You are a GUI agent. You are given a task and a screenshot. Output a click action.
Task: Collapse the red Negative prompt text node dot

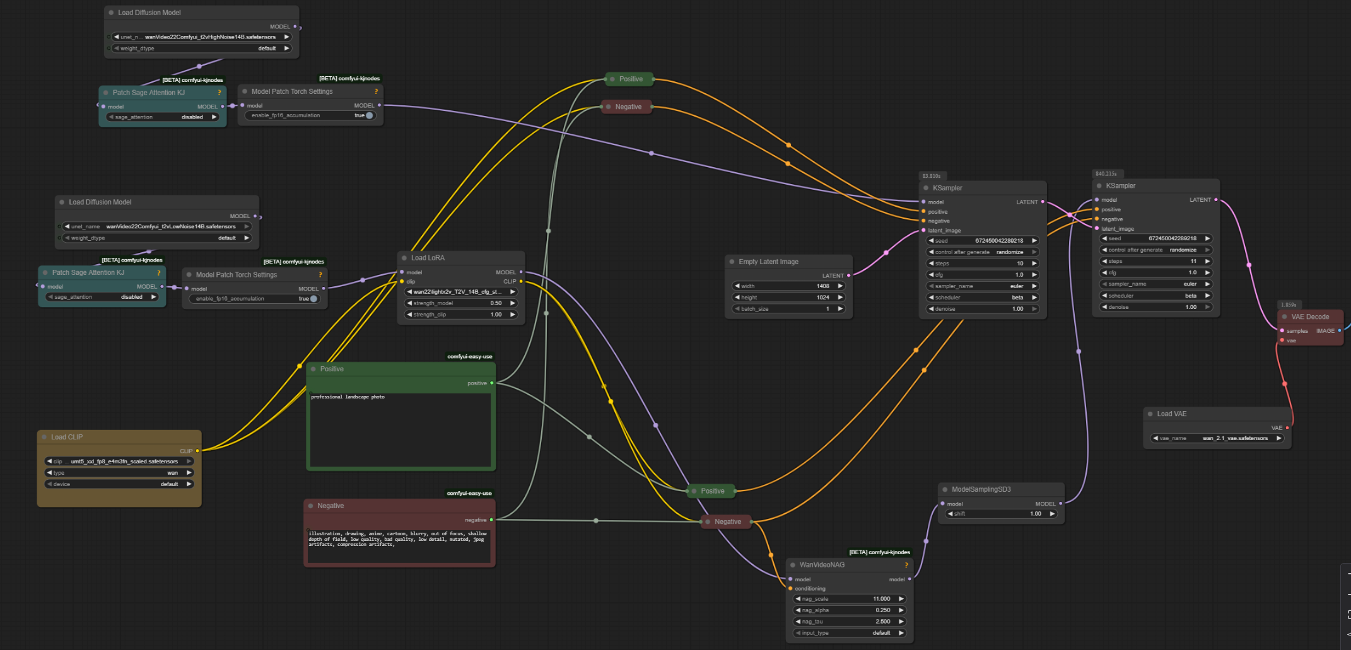click(x=311, y=506)
